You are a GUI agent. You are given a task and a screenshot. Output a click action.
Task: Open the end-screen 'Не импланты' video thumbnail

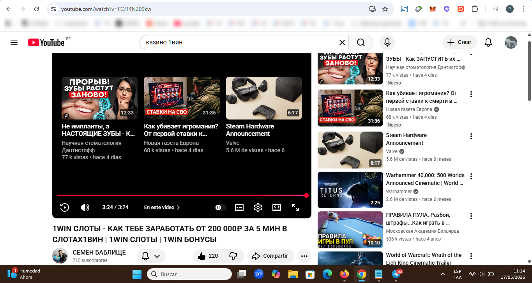[99, 98]
